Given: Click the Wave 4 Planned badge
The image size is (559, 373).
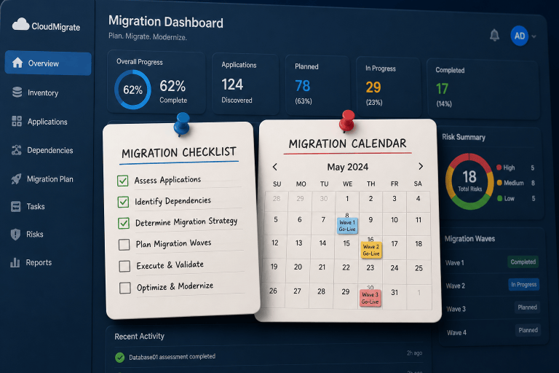Looking at the screenshot, I should [528, 330].
